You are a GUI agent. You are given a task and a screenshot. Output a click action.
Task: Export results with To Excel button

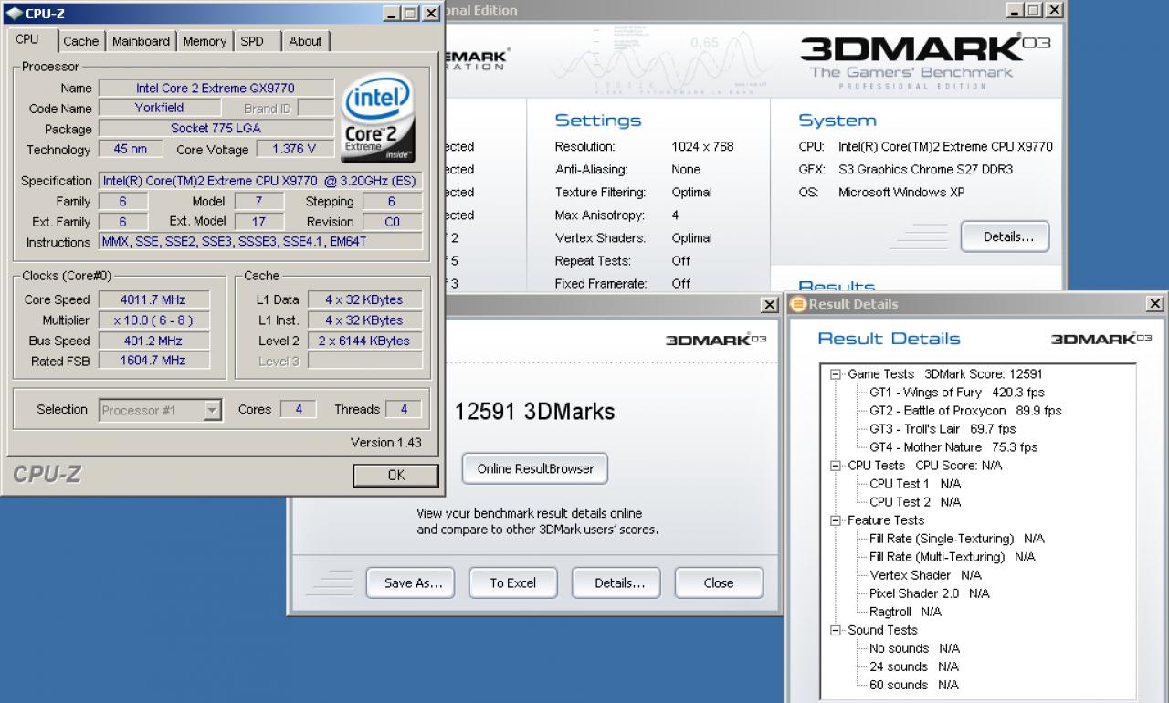[x=513, y=582]
